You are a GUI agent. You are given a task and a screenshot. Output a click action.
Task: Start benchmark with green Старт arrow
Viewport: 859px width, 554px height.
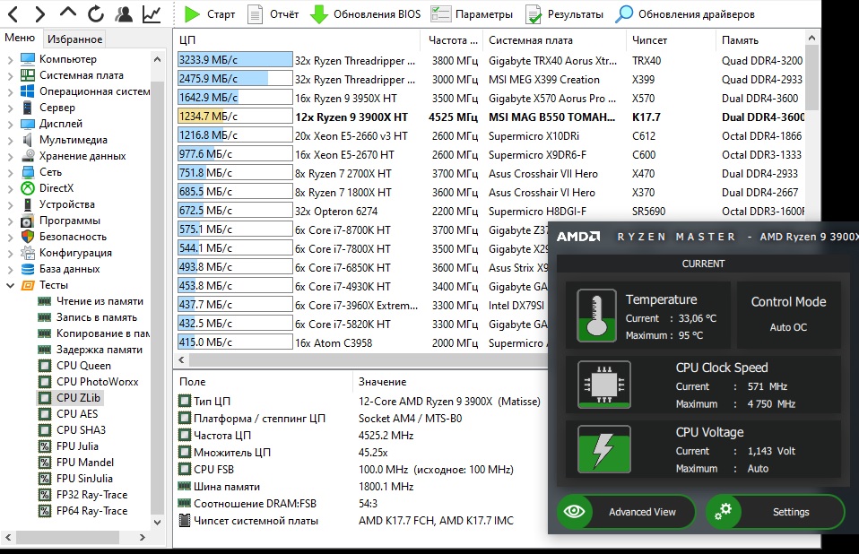[x=210, y=14]
